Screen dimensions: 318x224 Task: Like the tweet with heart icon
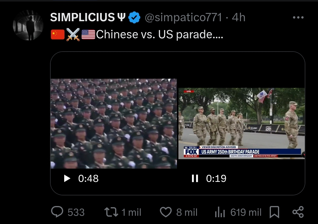point(166,212)
